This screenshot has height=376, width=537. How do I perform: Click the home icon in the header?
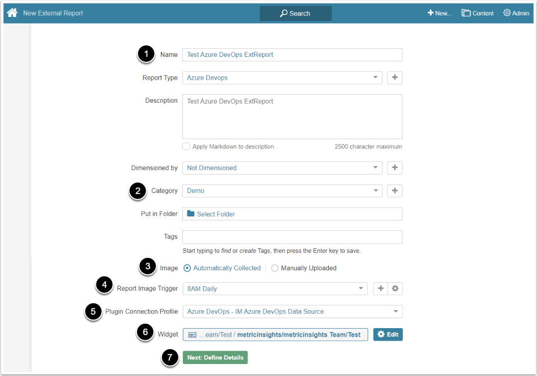pyautogui.click(x=12, y=13)
